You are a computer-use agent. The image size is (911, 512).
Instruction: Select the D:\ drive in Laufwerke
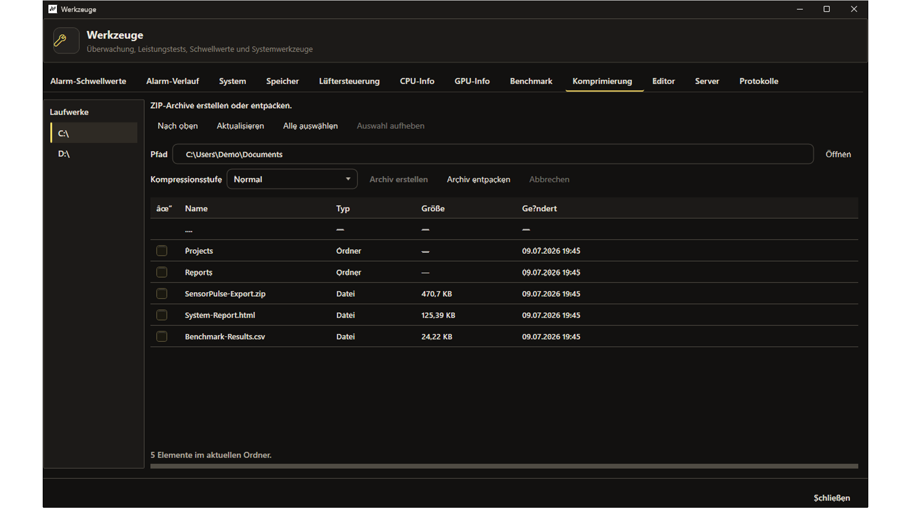tap(93, 154)
